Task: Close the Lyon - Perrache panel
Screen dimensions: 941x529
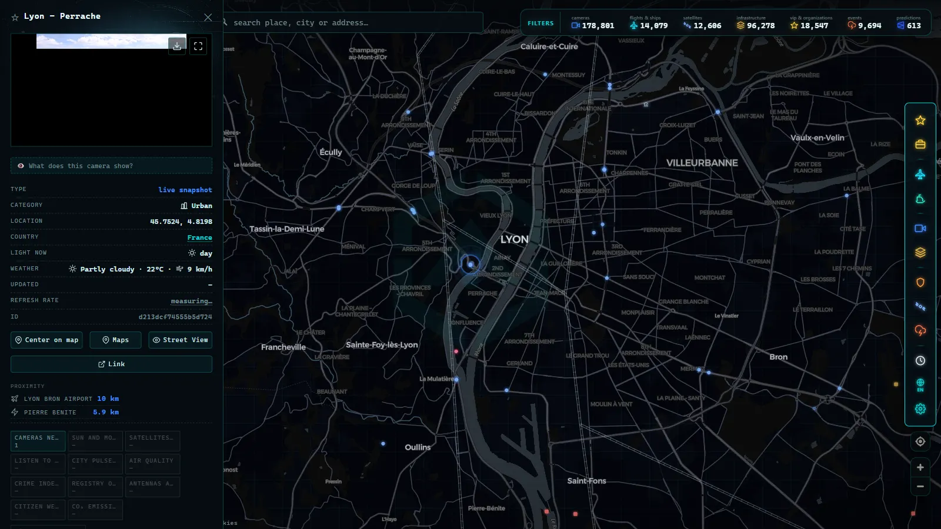Action: pyautogui.click(x=208, y=17)
